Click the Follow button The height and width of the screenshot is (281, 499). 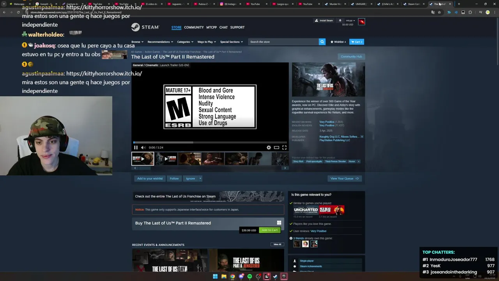click(x=174, y=178)
